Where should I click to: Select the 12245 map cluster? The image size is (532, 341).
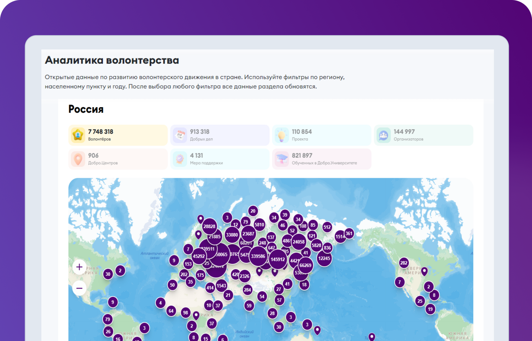tap(324, 258)
